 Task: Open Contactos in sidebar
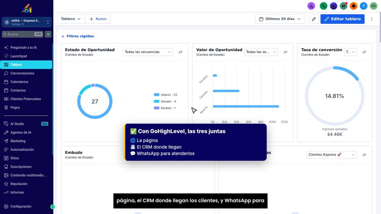pyautogui.click(x=26, y=90)
